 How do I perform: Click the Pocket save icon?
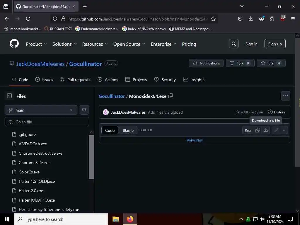click(240, 19)
